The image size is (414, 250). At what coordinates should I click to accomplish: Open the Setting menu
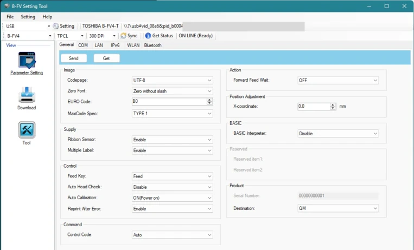(28, 17)
